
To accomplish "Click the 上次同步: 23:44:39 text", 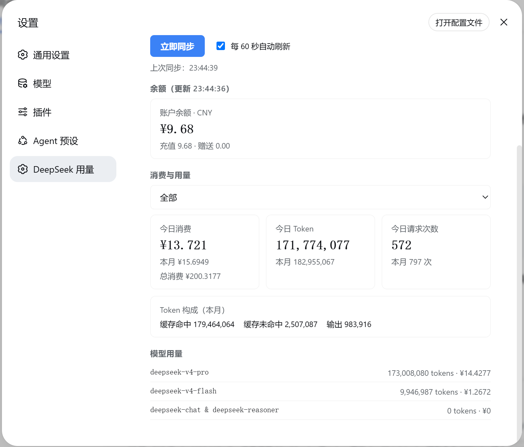I will [184, 68].
